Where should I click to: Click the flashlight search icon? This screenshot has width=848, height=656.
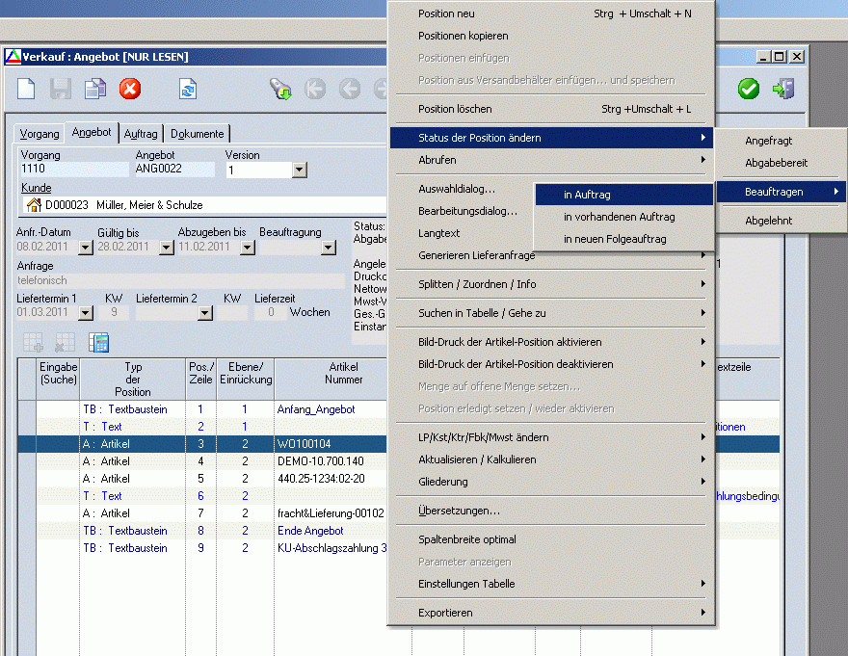[x=280, y=90]
